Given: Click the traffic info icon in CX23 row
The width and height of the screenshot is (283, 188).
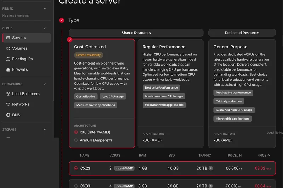Looking at the screenshot, I should point(211,168).
